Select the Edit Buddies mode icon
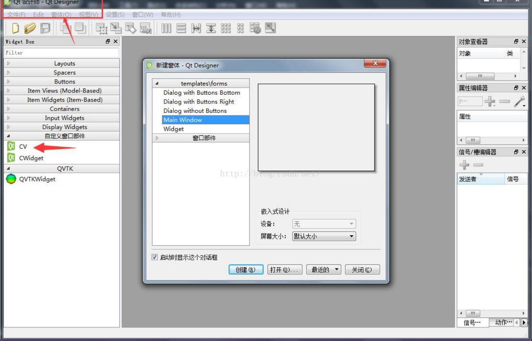The height and width of the screenshot is (341, 532). (x=131, y=28)
